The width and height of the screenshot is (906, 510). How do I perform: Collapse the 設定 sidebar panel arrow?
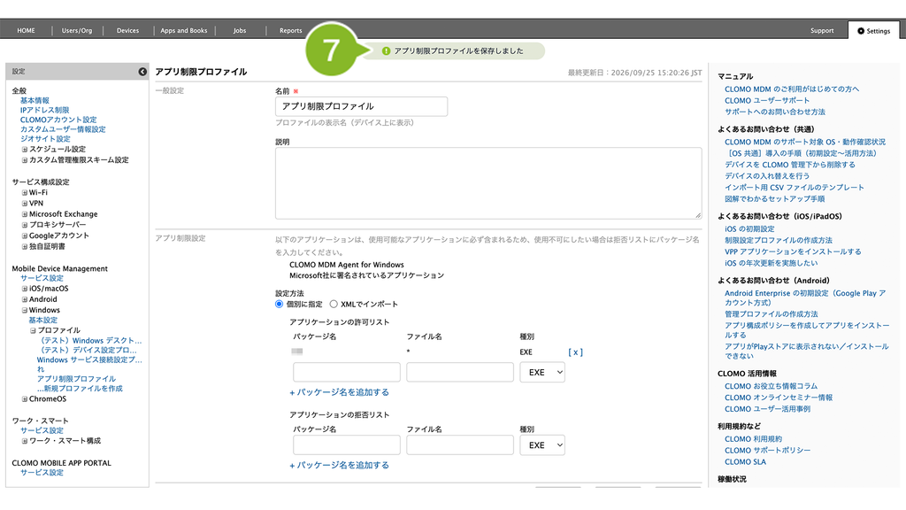[142, 72]
